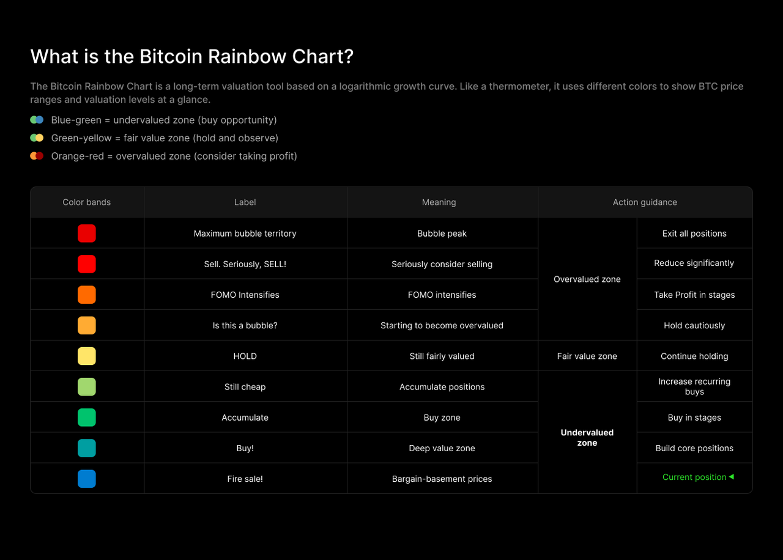
Task: Pick the yellow HOLD band swatch
Action: [87, 356]
